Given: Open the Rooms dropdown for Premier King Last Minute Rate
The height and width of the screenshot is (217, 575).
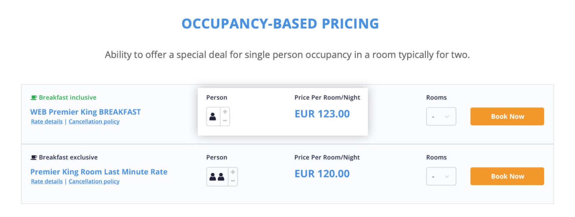Looking at the screenshot, I should tap(441, 176).
